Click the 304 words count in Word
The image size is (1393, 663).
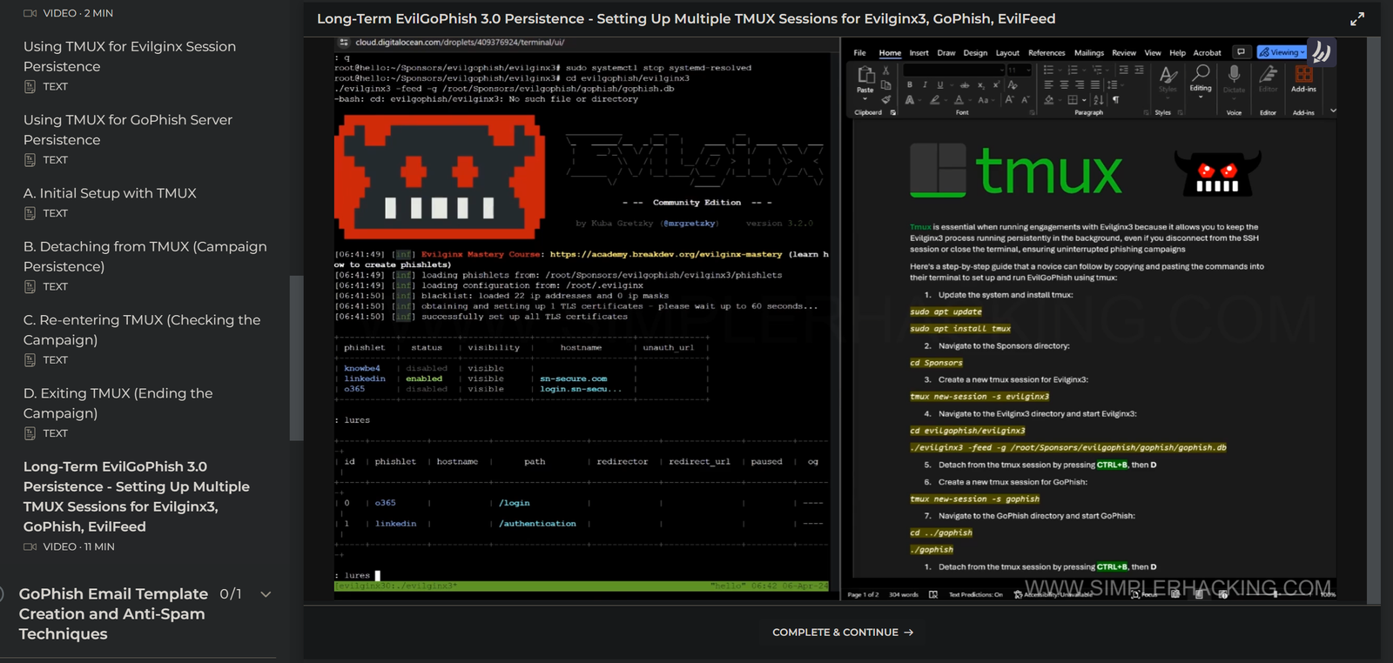(904, 594)
